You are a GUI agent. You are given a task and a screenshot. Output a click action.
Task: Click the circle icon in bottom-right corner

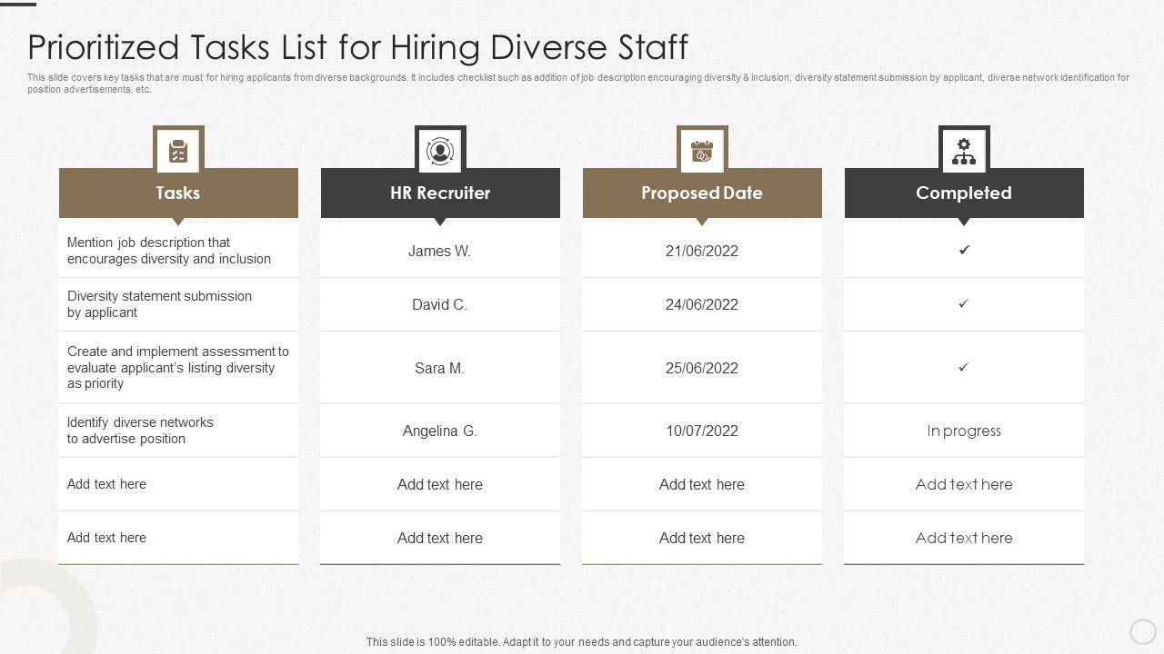[x=1142, y=631]
